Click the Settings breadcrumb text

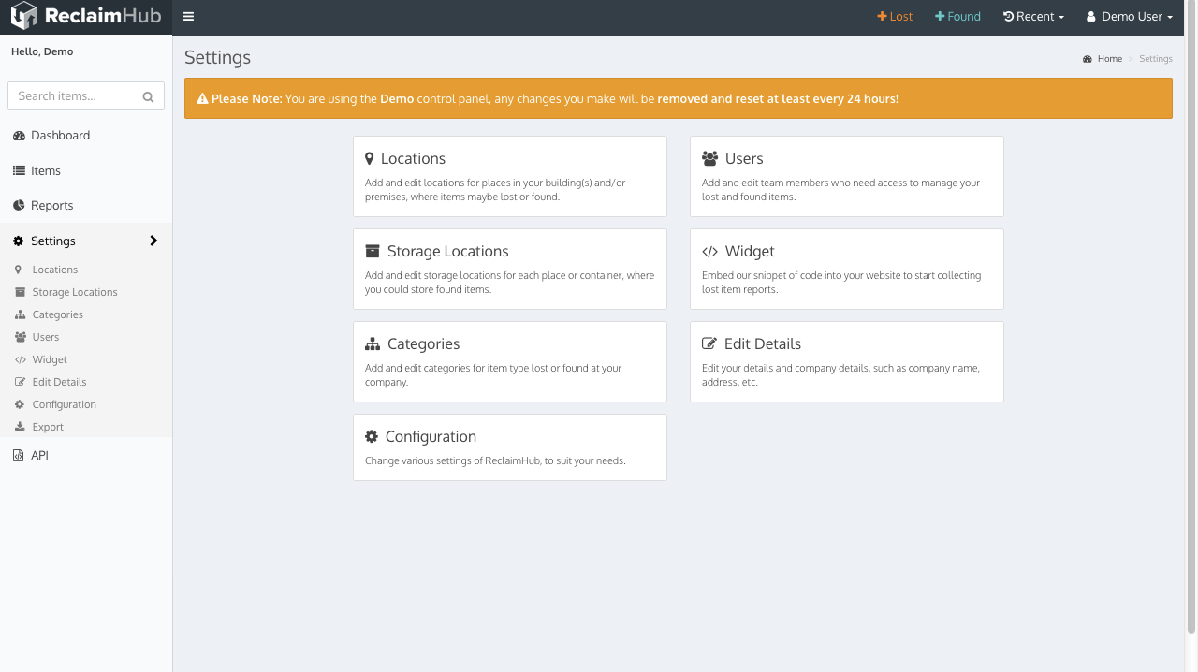coord(1156,59)
